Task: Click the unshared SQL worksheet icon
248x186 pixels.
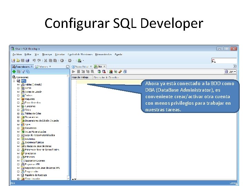Action: coord(111,72)
